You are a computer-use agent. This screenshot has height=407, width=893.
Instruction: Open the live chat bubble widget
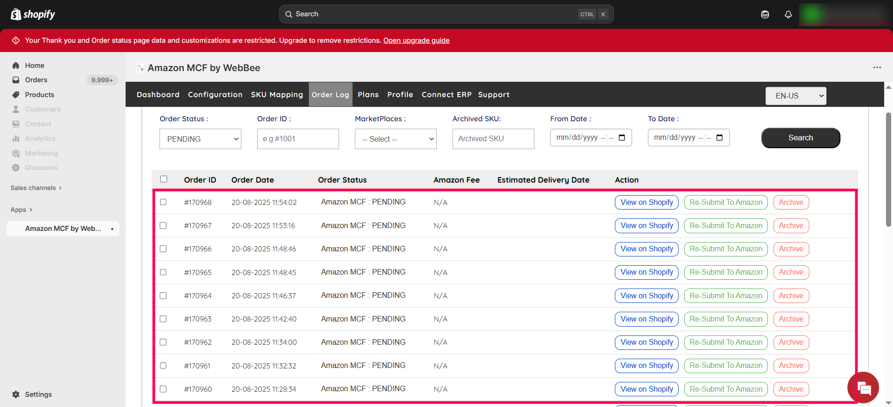coord(863,387)
